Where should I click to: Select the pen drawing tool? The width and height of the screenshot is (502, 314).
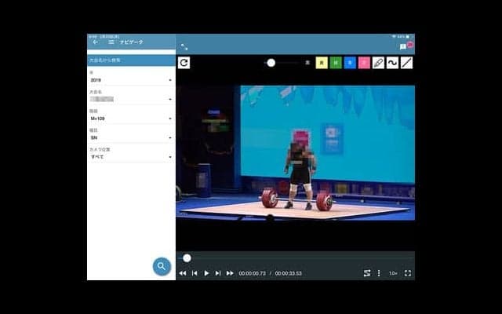(x=378, y=63)
